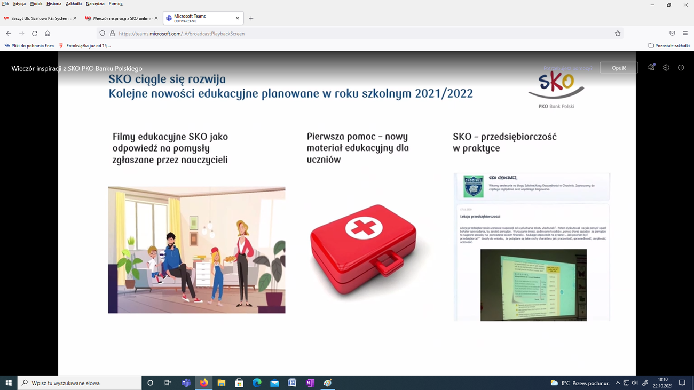Image resolution: width=694 pixels, height=390 pixels.
Task: Open the Windows Start menu
Action: coord(9,383)
